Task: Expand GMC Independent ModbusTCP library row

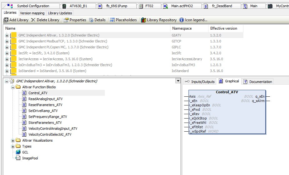Action: [x=7, y=41]
